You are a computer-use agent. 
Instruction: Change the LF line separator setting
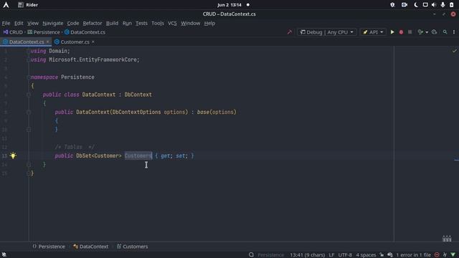tap(331, 255)
